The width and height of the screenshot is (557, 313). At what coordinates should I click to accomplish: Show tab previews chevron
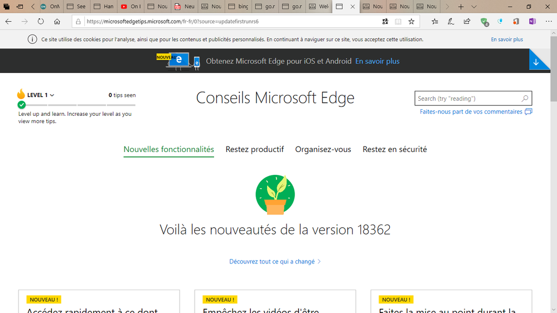pyautogui.click(x=474, y=6)
